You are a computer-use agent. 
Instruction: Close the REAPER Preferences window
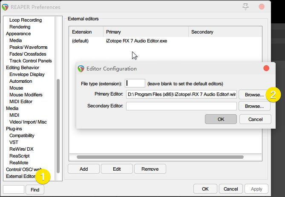[x=262, y=7]
